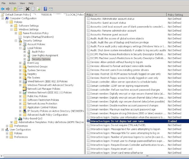Select Application Control Policies tree item
Screen dimensions: 189x159
[x=42, y=107]
